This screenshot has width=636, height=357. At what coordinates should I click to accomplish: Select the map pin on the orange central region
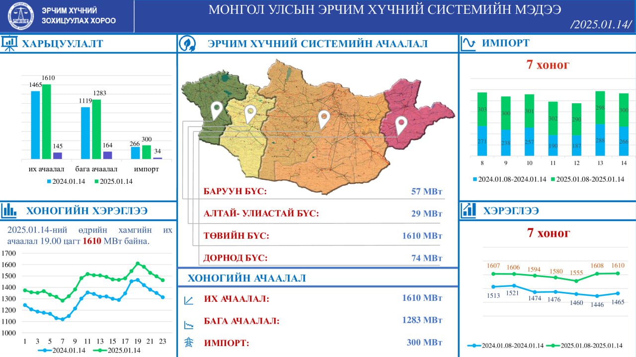(x=324, y=119)
